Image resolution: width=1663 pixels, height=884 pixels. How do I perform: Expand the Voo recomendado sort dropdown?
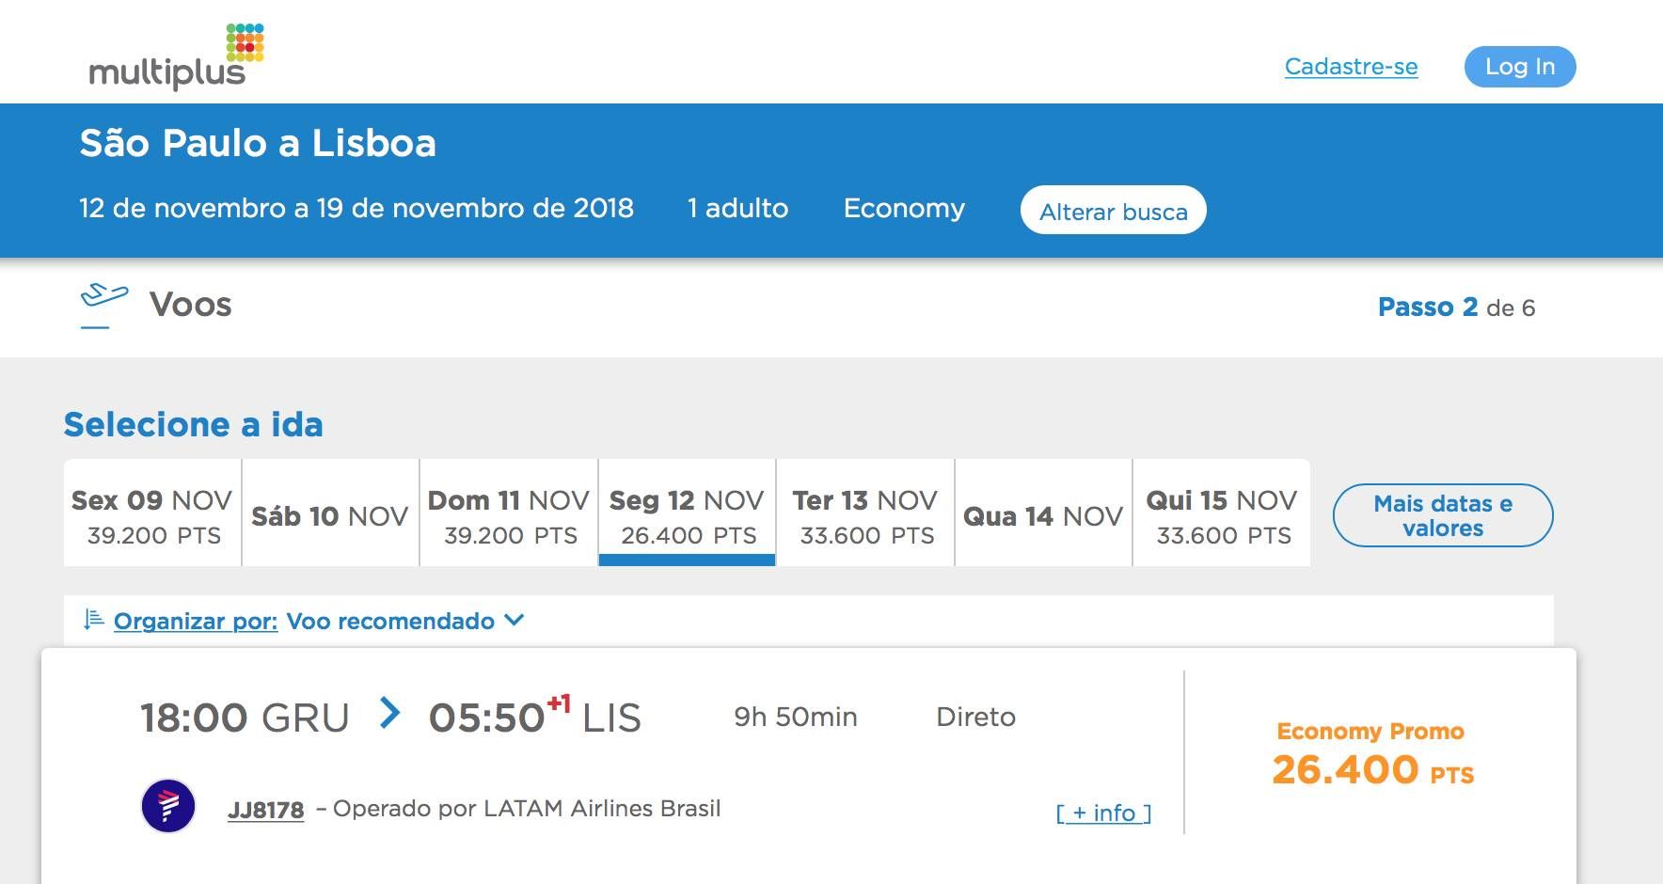[404, 621]
